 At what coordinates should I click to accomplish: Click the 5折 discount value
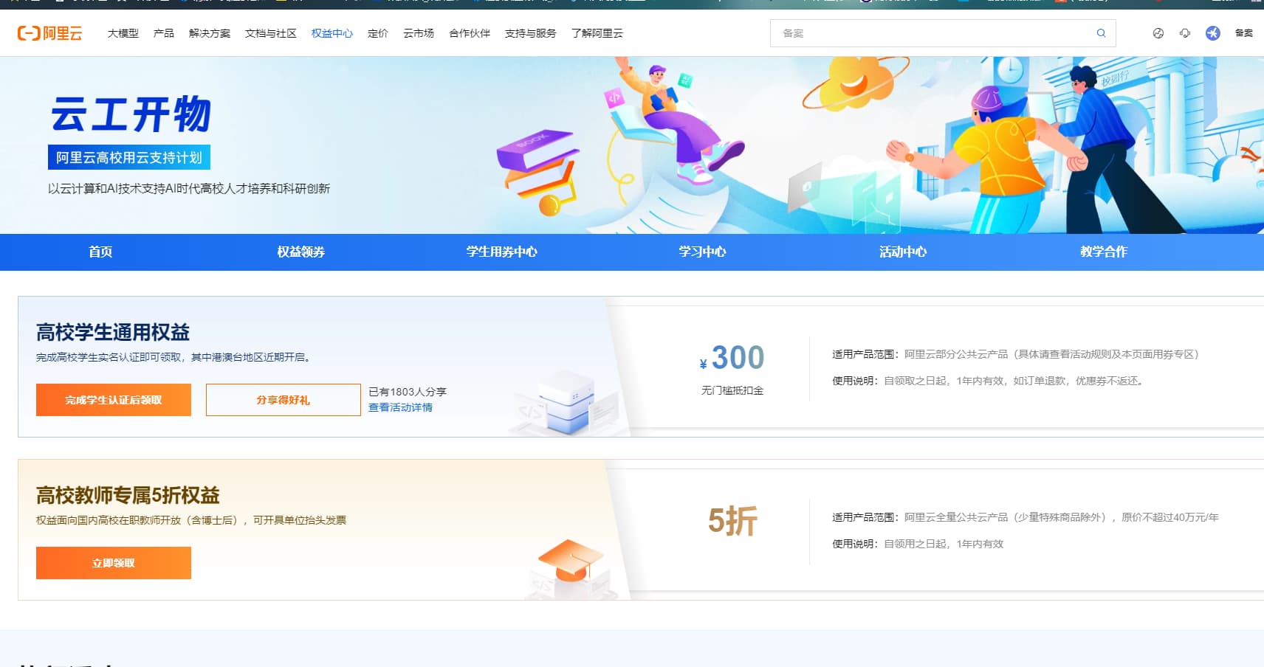(732, 521)
